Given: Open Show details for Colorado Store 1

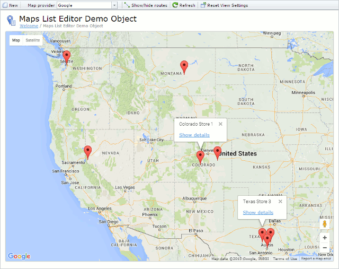Looking at the screenshot, I should click(x=194, y=135).
